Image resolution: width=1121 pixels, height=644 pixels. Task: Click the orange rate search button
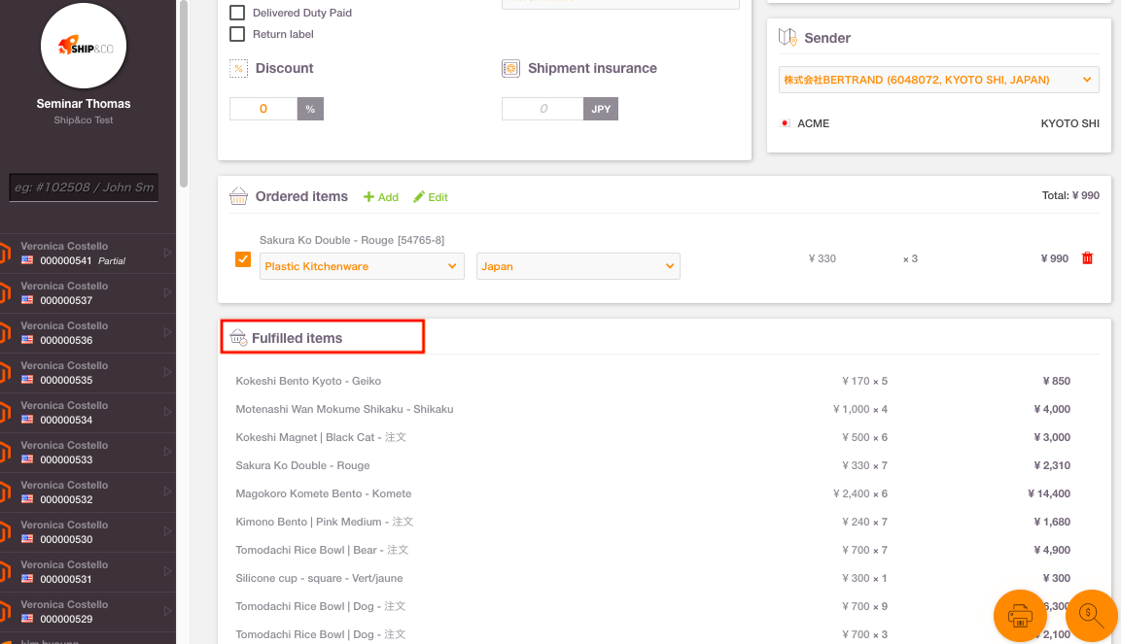coord(1091,616)
